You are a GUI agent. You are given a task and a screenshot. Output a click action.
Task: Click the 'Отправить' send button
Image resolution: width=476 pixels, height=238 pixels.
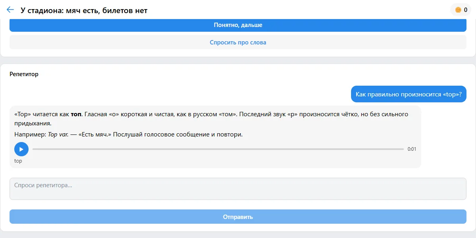tap(238, 217)
